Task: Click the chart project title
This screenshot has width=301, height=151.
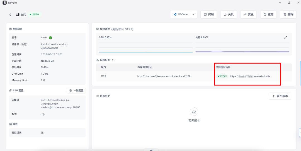Action: click(x=21, y=14)
